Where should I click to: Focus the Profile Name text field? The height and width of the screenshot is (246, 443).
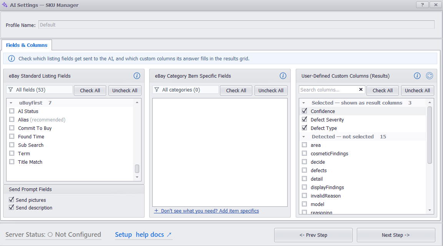point(236,25)
